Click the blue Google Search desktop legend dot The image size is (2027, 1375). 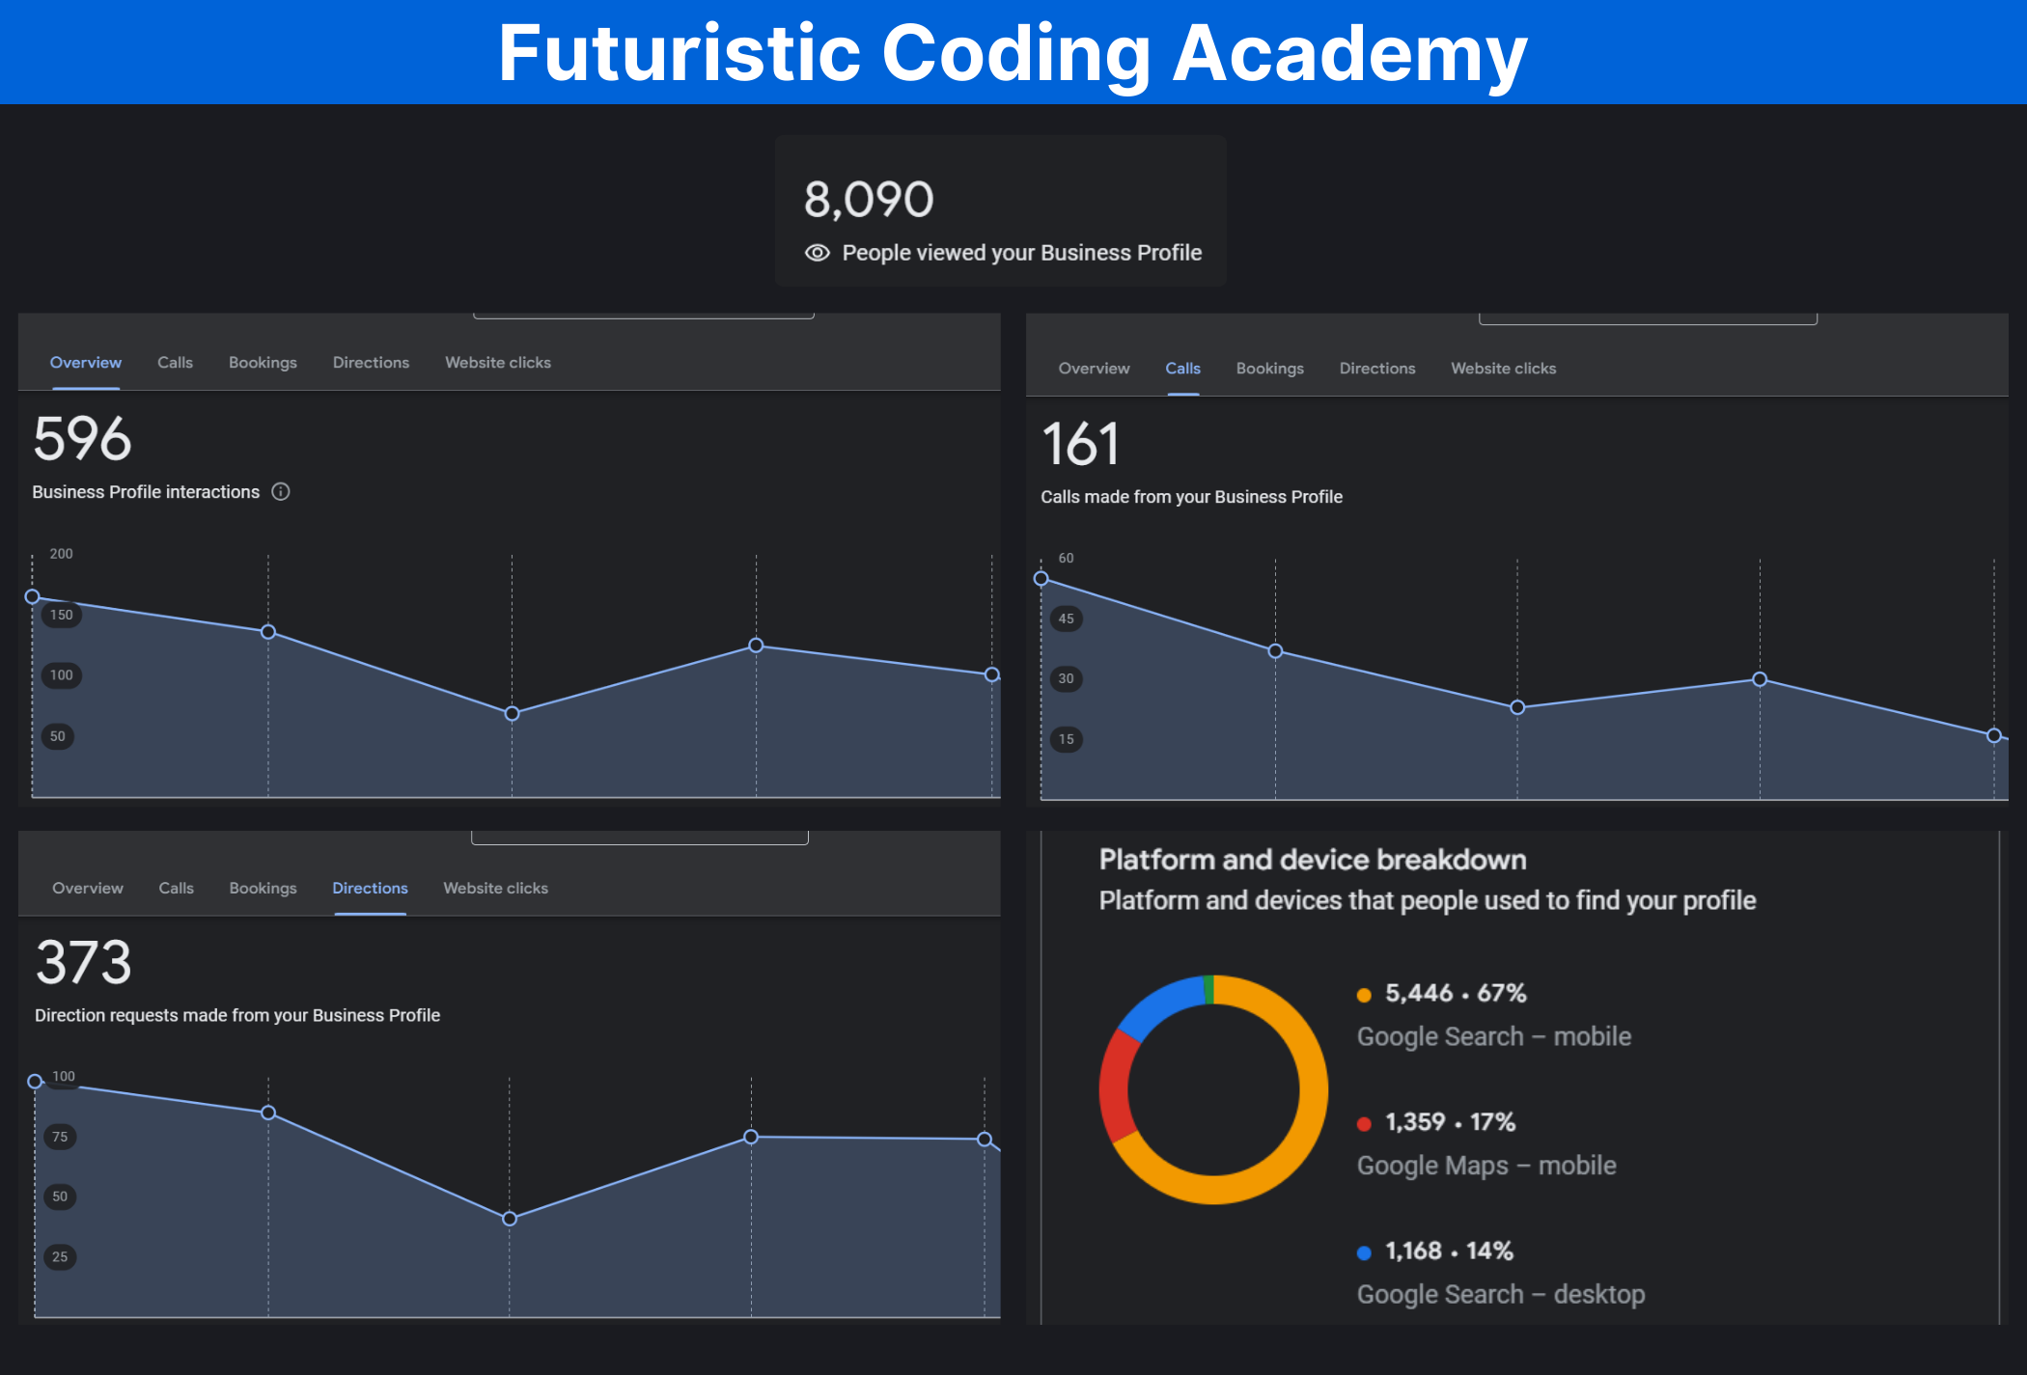click(1364, 1252)
